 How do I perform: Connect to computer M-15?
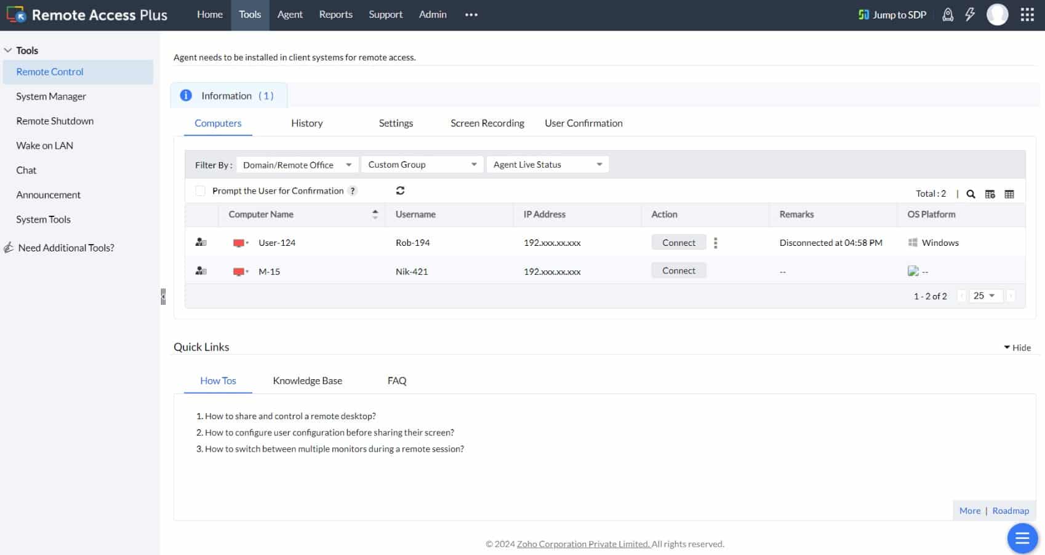pyautogui.click(x=678, y=270)
